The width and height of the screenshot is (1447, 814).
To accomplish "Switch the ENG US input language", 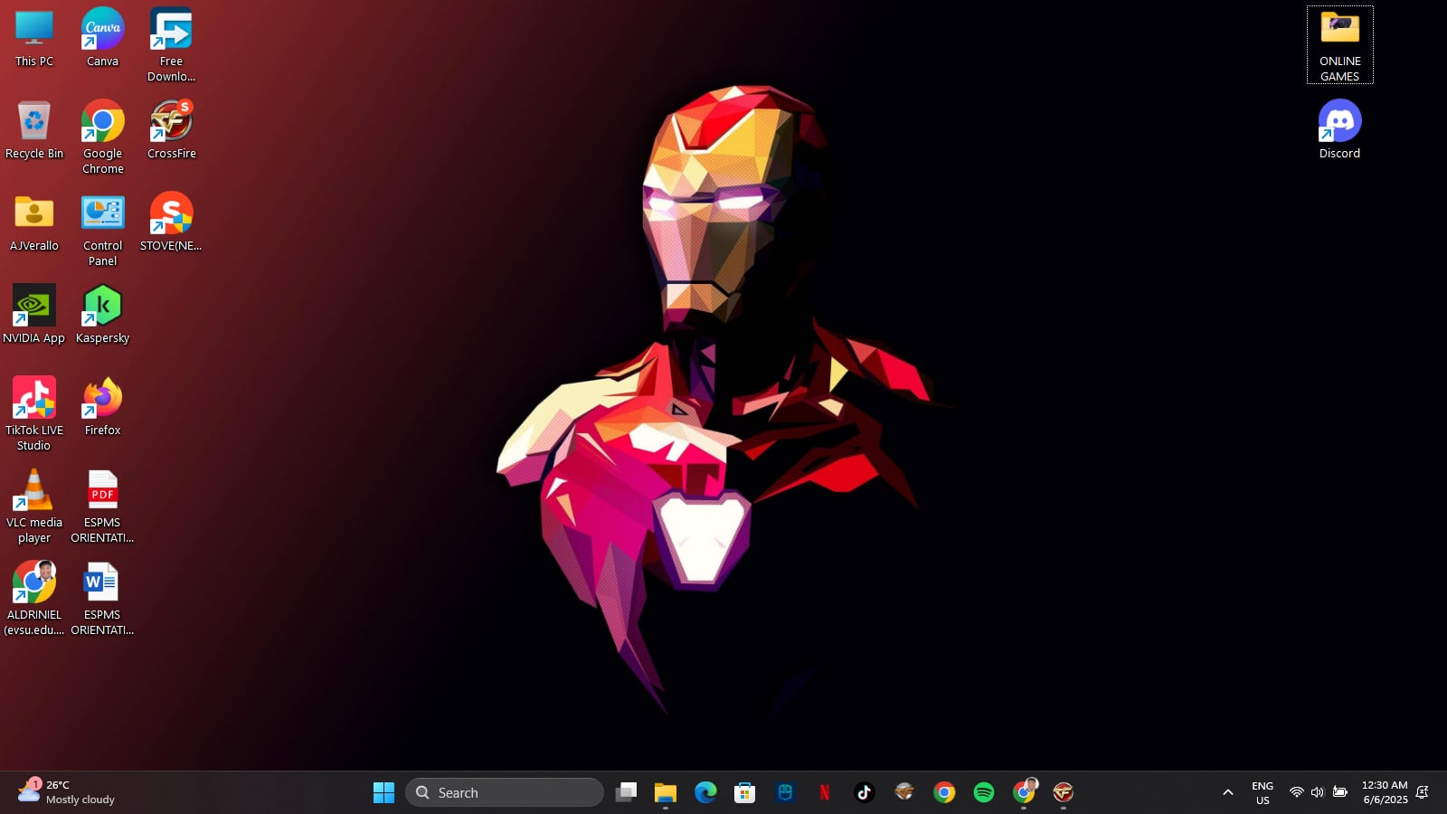I will (1263, 792).
